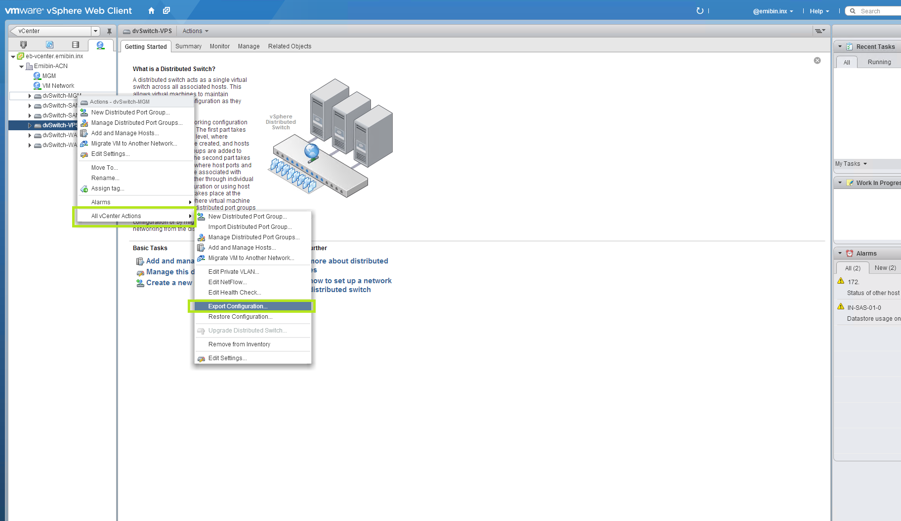Open the @emibin.inx user menu
901x521 pixels.
[x=773, y=11]
